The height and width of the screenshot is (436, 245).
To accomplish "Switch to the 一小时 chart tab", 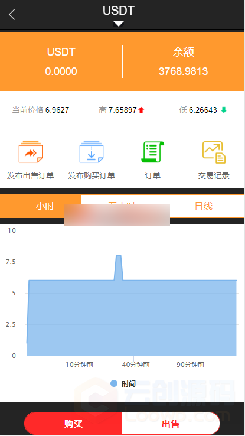I will [x=41, y=206].
